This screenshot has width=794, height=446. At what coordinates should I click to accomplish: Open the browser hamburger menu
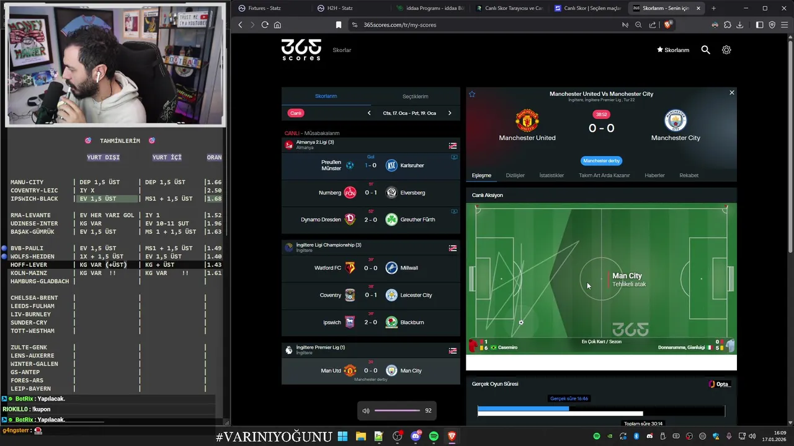pyautogui.click(x=785, y=25)
